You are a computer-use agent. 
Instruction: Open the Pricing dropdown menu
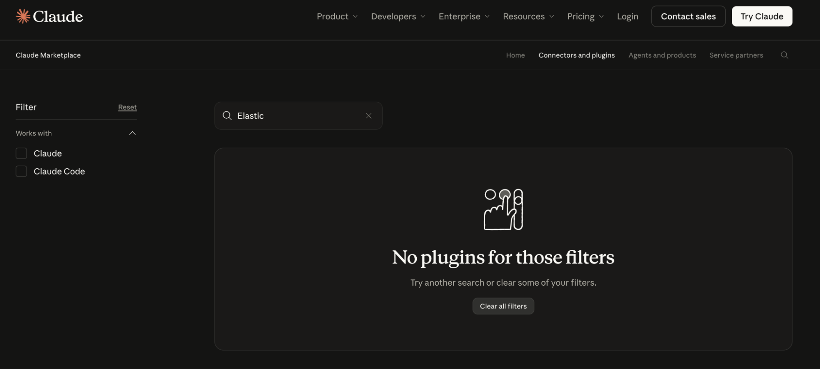585,16
